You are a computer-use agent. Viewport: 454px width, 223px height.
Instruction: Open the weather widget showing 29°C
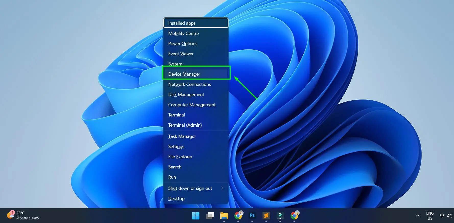(23, 216)
